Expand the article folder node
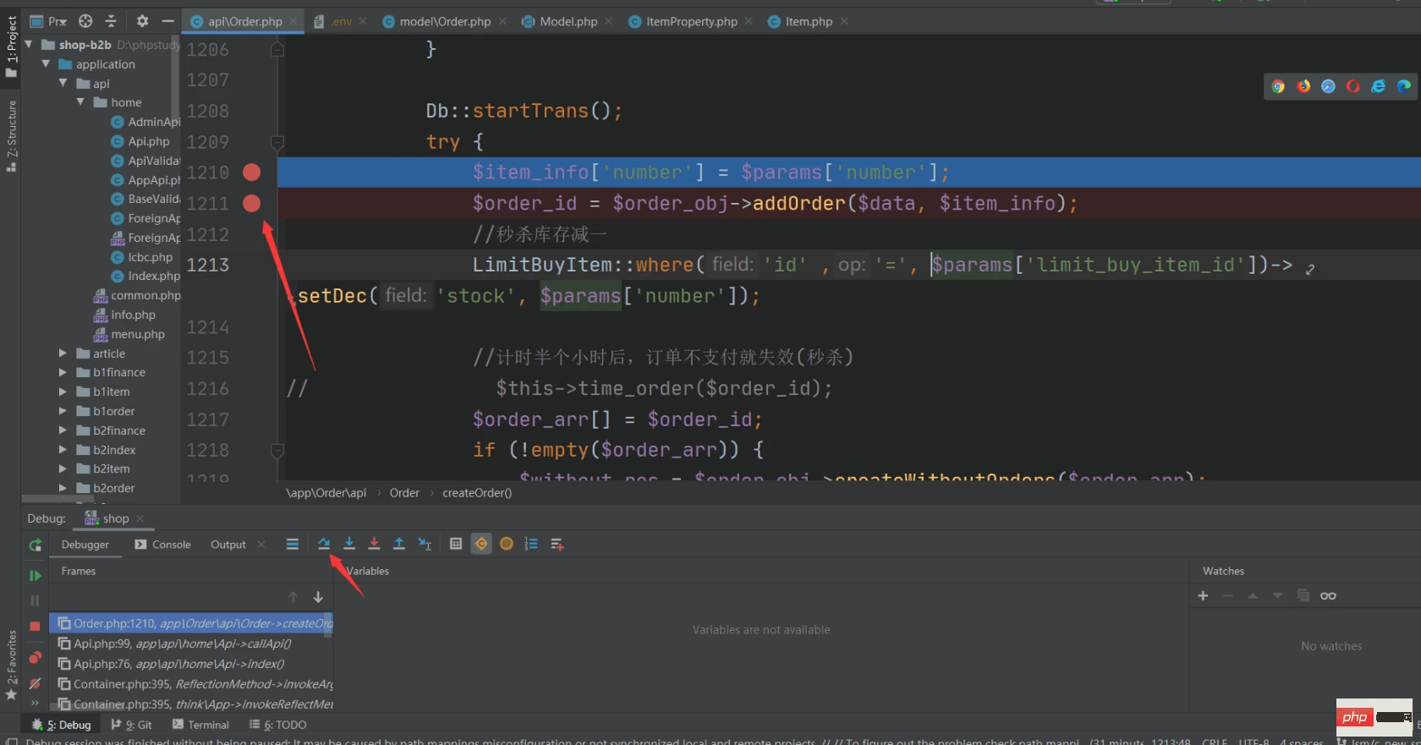Viewport: 1421px width, 745px height. click(x=63, y=353)
